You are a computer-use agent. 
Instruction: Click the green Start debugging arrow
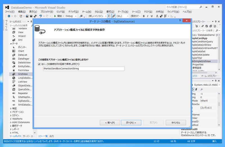point(55,16)
